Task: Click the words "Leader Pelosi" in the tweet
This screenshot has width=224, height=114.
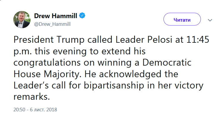Action: coord(144,40)
